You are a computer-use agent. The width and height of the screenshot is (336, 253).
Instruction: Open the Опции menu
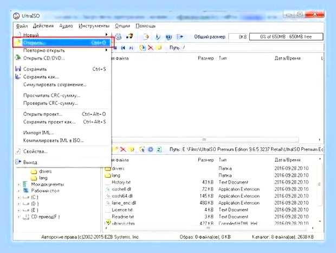pos(122,26)
